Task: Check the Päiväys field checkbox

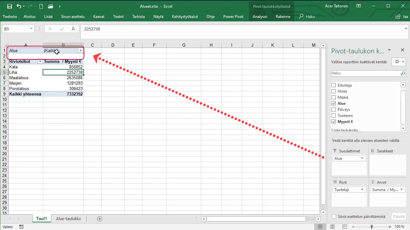Action: pyautogui.click(x=334, y=110)
